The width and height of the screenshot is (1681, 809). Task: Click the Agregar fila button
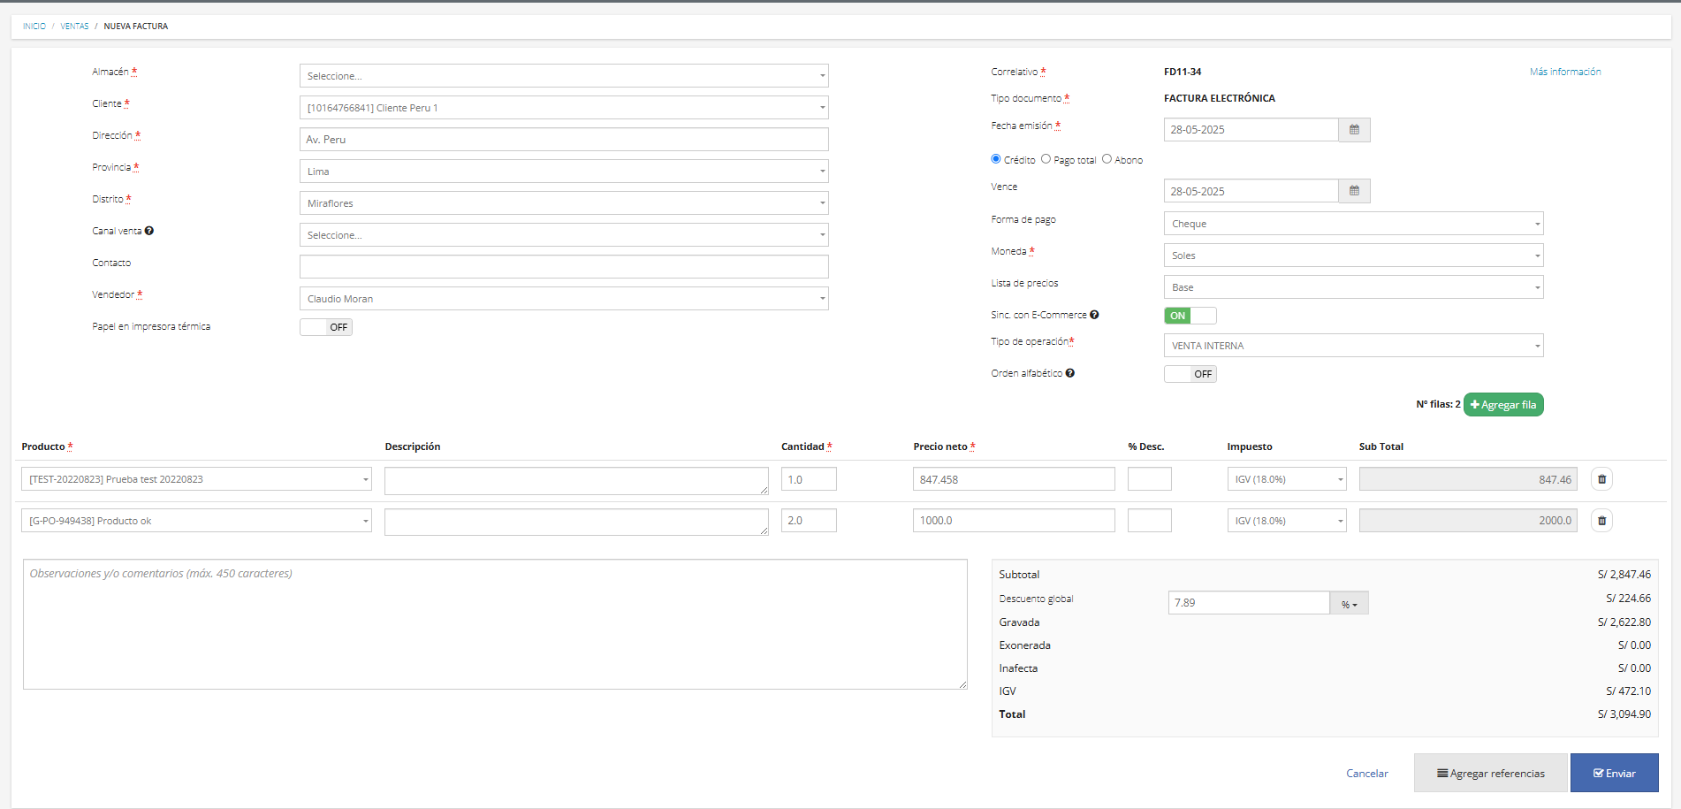pos(1503,405)
